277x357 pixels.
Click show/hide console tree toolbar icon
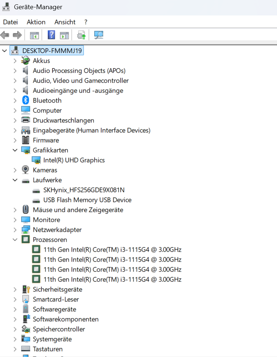click(34, 35)
